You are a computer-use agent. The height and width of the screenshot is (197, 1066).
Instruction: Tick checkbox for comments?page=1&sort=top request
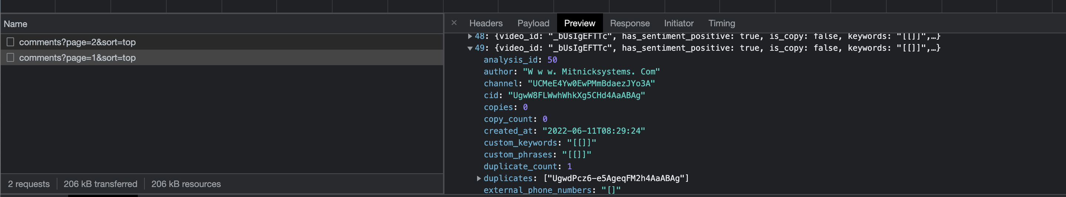pyautogui.click(x=10, y=57)
